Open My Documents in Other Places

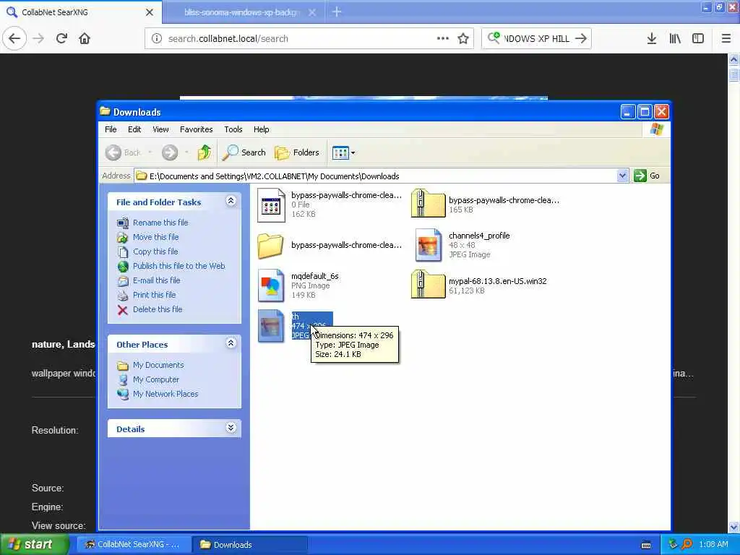point(158,365)
